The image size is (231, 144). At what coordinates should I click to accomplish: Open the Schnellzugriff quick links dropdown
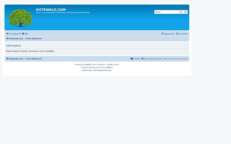(x=13, y=34)
